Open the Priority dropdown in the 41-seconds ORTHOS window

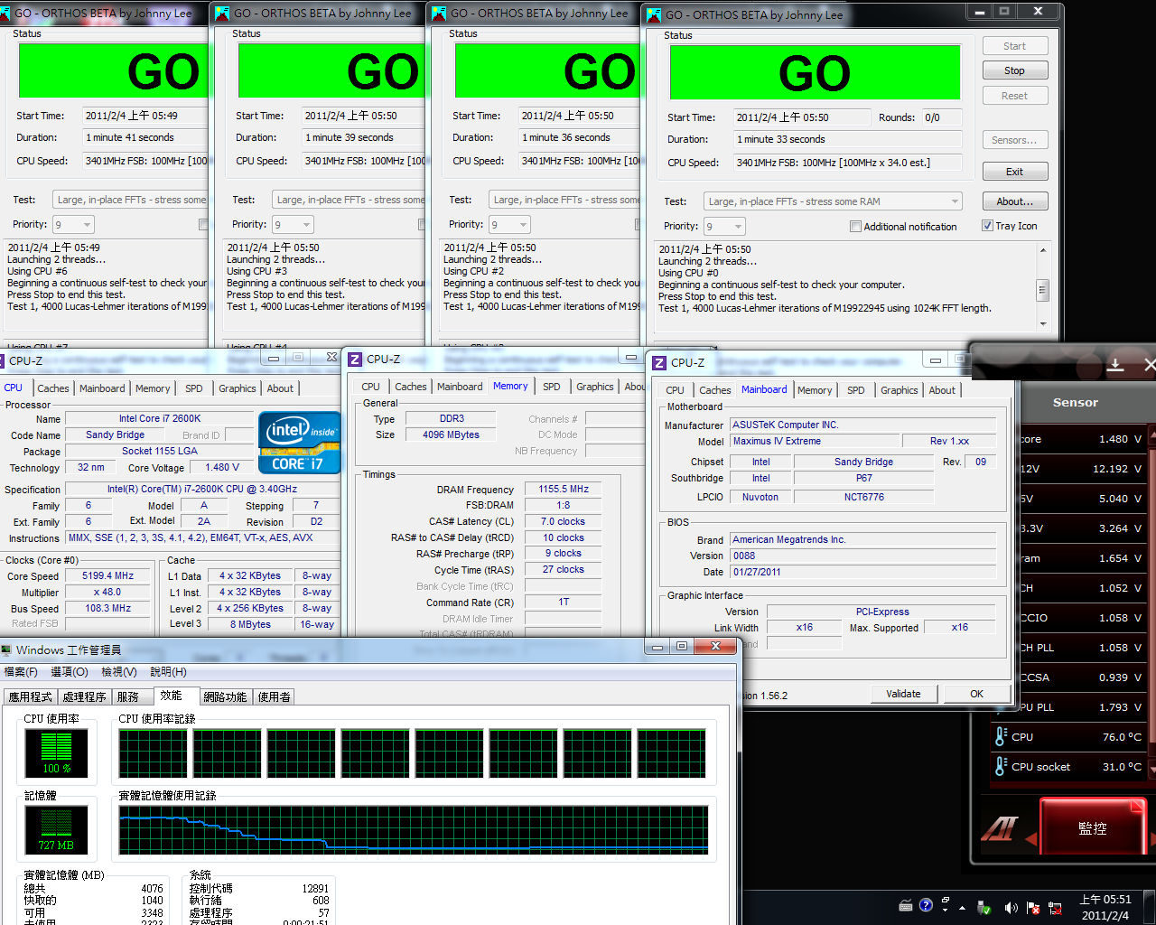click(73, 225)
